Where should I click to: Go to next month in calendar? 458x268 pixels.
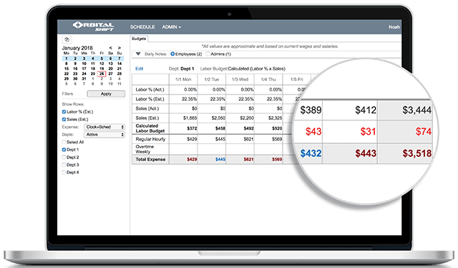coord(120,48)
